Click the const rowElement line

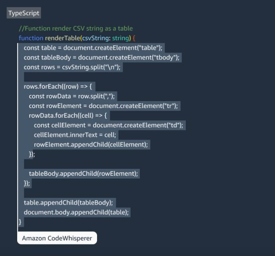coord(103,106)
